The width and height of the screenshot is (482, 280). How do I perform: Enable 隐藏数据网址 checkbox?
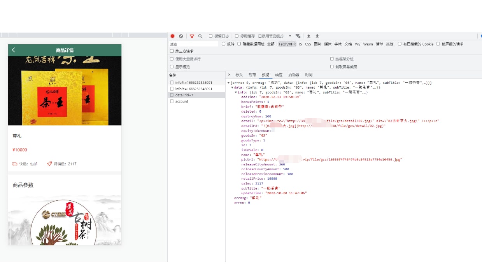click(x=239, y=44)
